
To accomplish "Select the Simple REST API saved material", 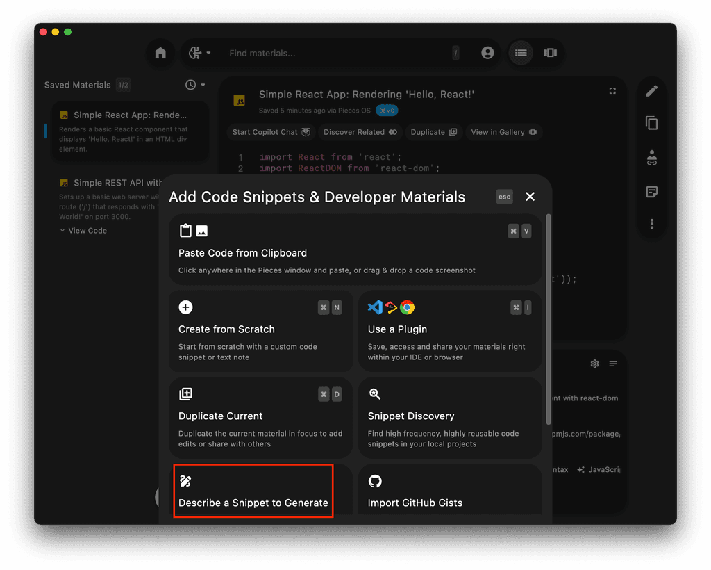I will click(108, 199).
